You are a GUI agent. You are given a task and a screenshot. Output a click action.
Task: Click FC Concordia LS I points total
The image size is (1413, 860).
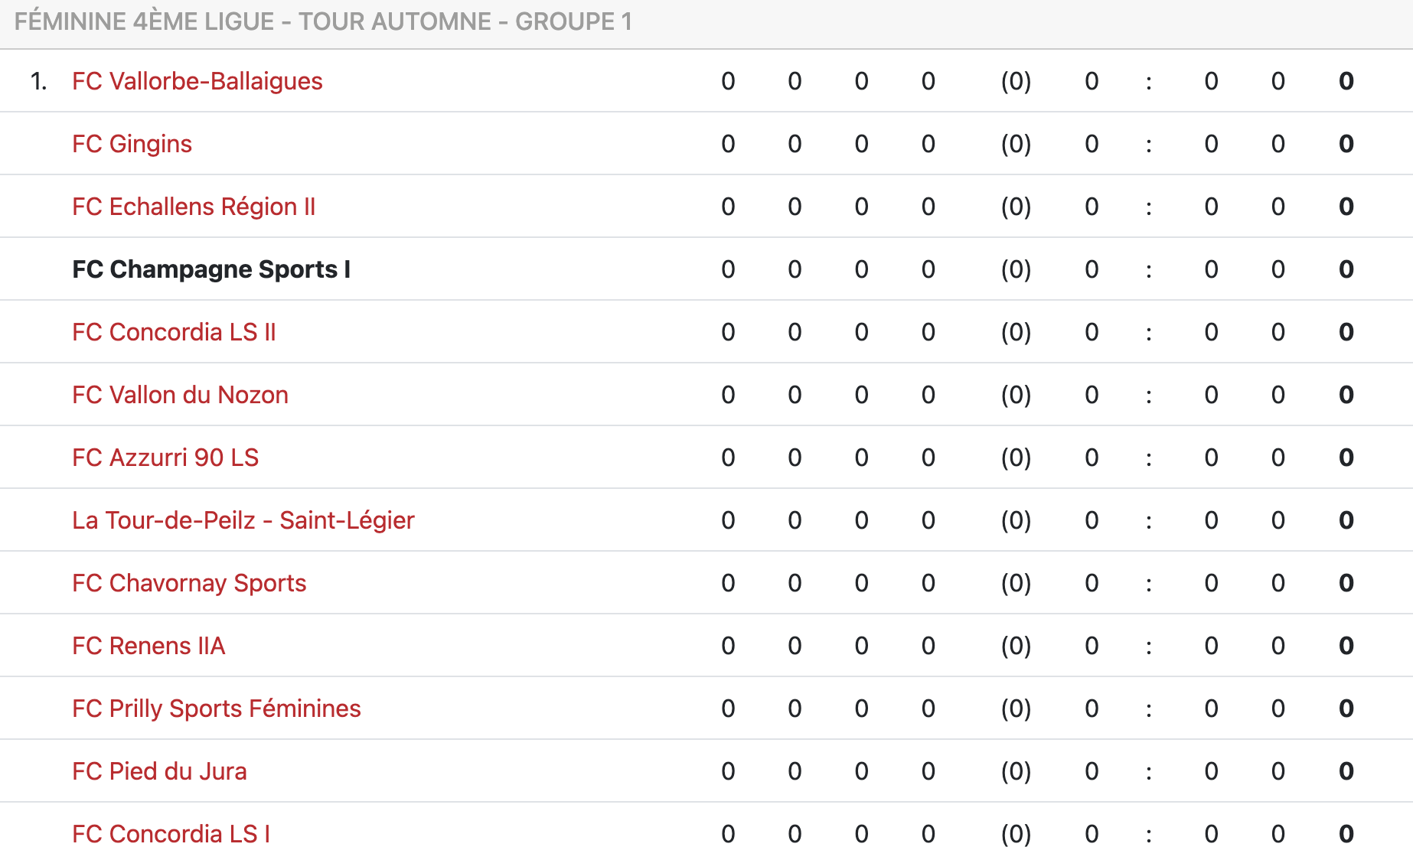point(1346,834)
